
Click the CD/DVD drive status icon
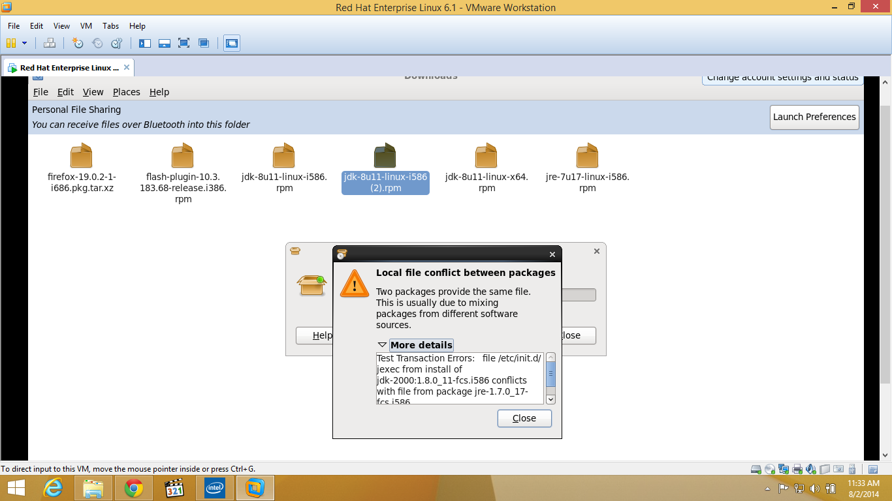[769, 469]
